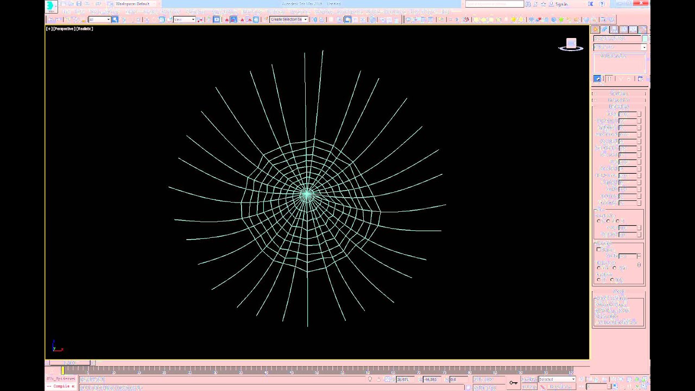Select the Select and Move tool
Viewport: 695px width, 391px height.
pos(147,20)
